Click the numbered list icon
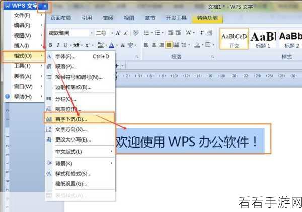The height and width of the screenshot is (212, 302). pyautogui.click(x=158, y=33)
